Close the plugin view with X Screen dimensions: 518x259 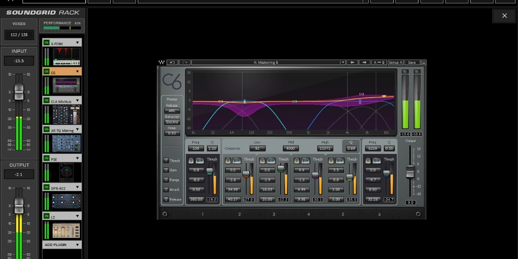(x=505, y=16)
